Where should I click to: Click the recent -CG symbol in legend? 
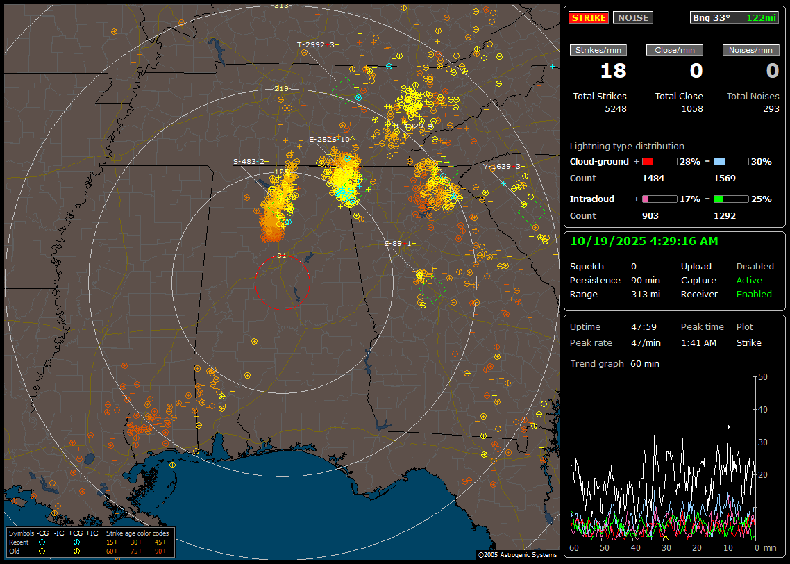(x=42, y=542)
